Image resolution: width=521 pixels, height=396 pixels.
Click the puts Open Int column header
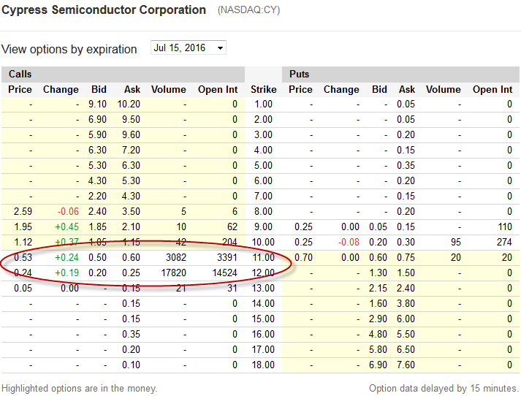tap(493, 89)
